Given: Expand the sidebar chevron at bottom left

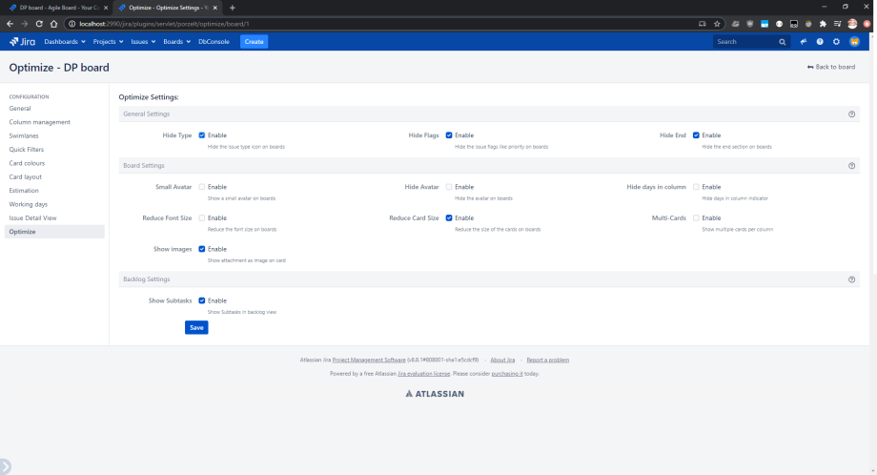Looking at the screenshot, I should (x=5, y=466).
